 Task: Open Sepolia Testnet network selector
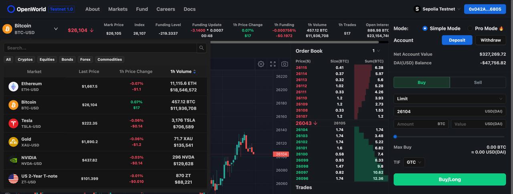pos(437,9)
